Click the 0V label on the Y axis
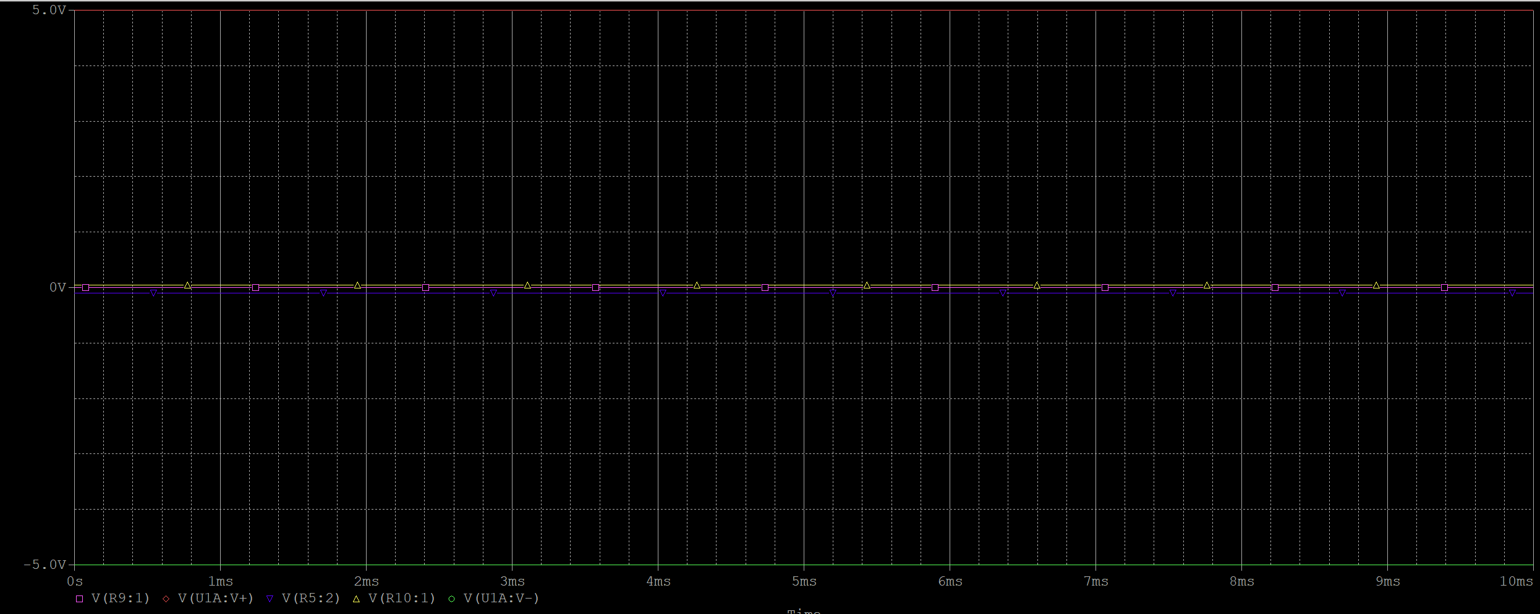 tap(57, 287)
